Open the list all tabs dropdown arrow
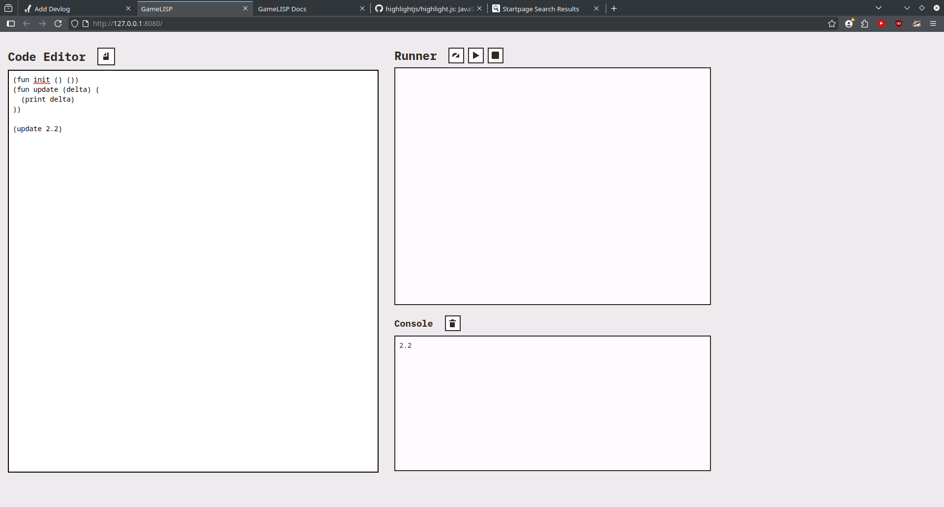This screenshot has height=507, width=944. coord(878,8)
